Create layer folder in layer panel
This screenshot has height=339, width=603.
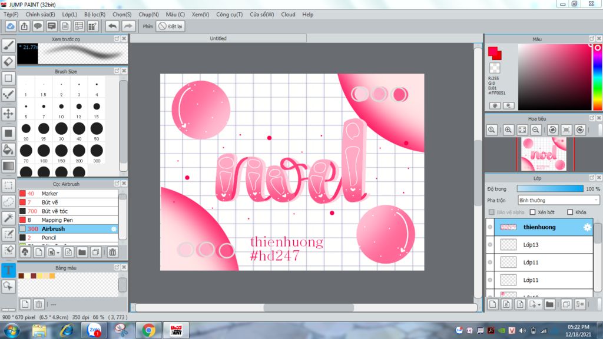[x=549, y=304]
